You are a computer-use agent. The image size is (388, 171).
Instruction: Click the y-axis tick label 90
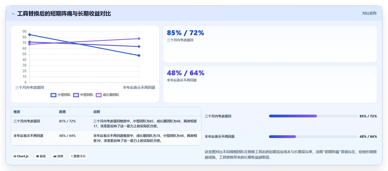click(x=25, y=32)
